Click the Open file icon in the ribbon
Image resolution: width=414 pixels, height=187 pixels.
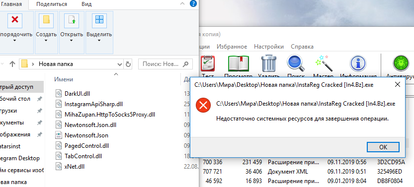pos(72,20)
